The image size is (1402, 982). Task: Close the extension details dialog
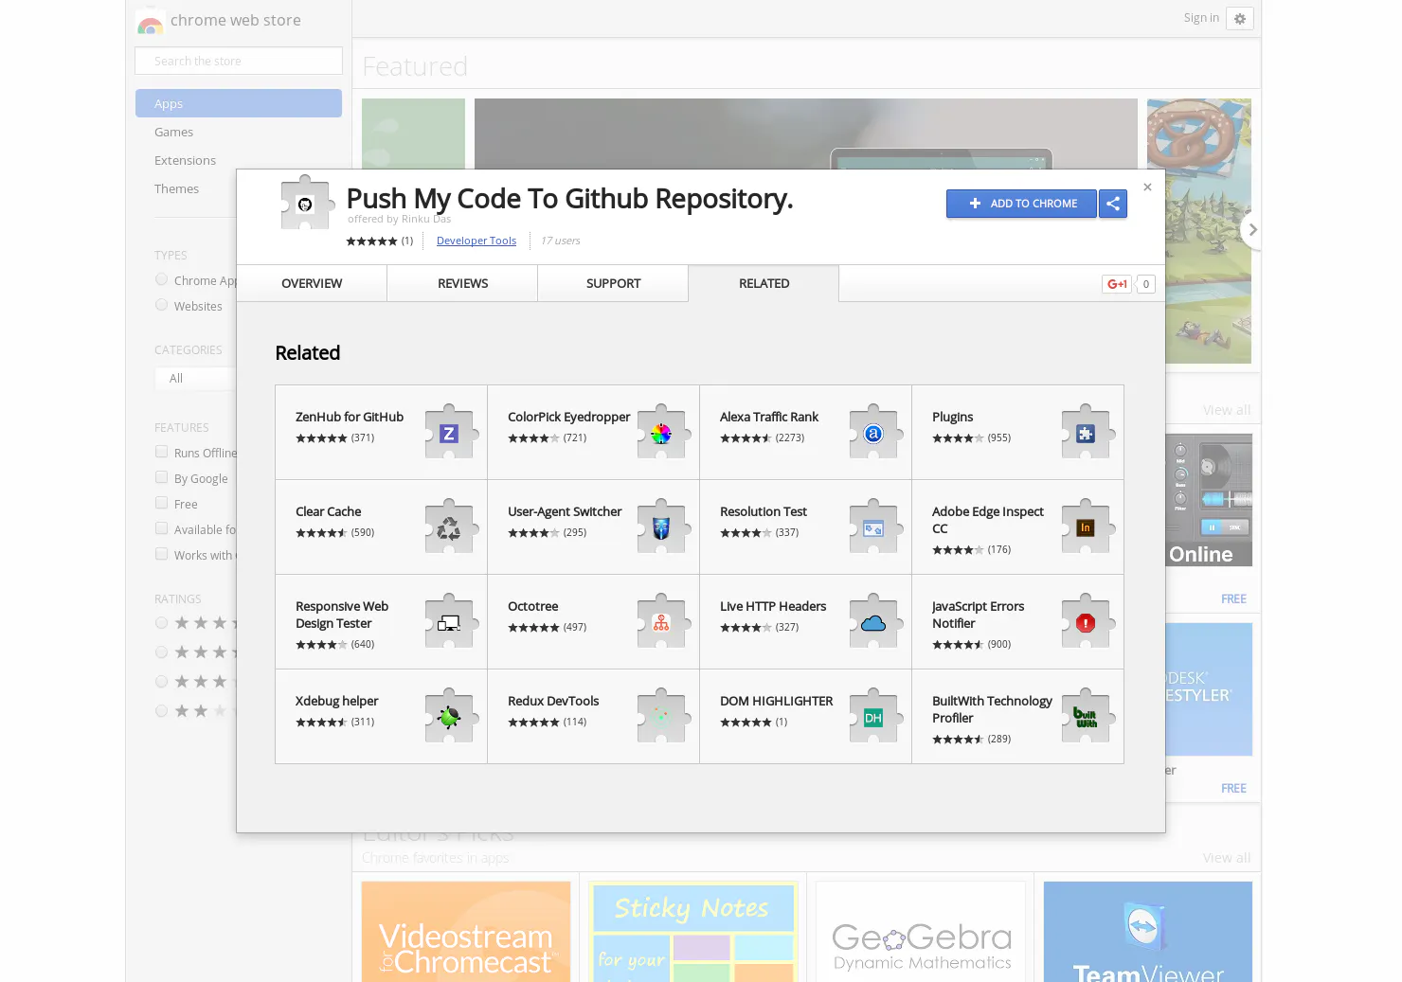pos(1147,187)
